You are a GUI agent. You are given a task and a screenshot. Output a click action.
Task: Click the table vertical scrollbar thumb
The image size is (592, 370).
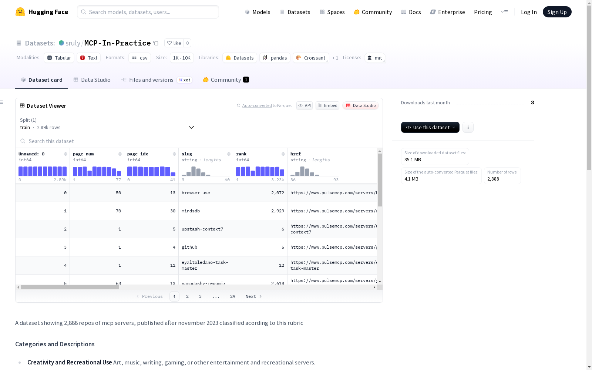380,180
